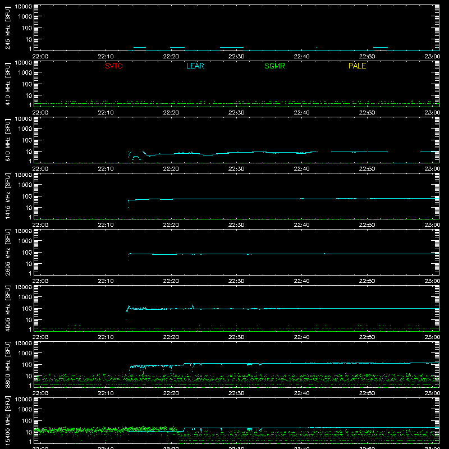Click the 22:10 time label under 610 MHz plot
The image size is (449, 449).
click(106, 169)
